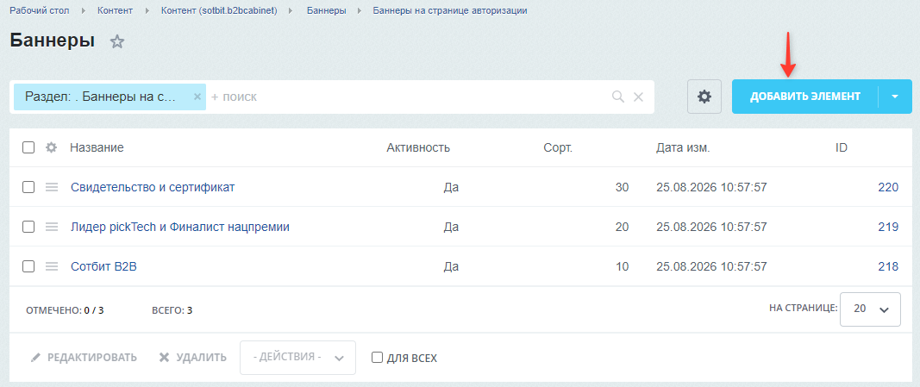Sort by Дата изм. column header
Image resolution: width=920 pixels, height=387 pixels.
(683, 147)
